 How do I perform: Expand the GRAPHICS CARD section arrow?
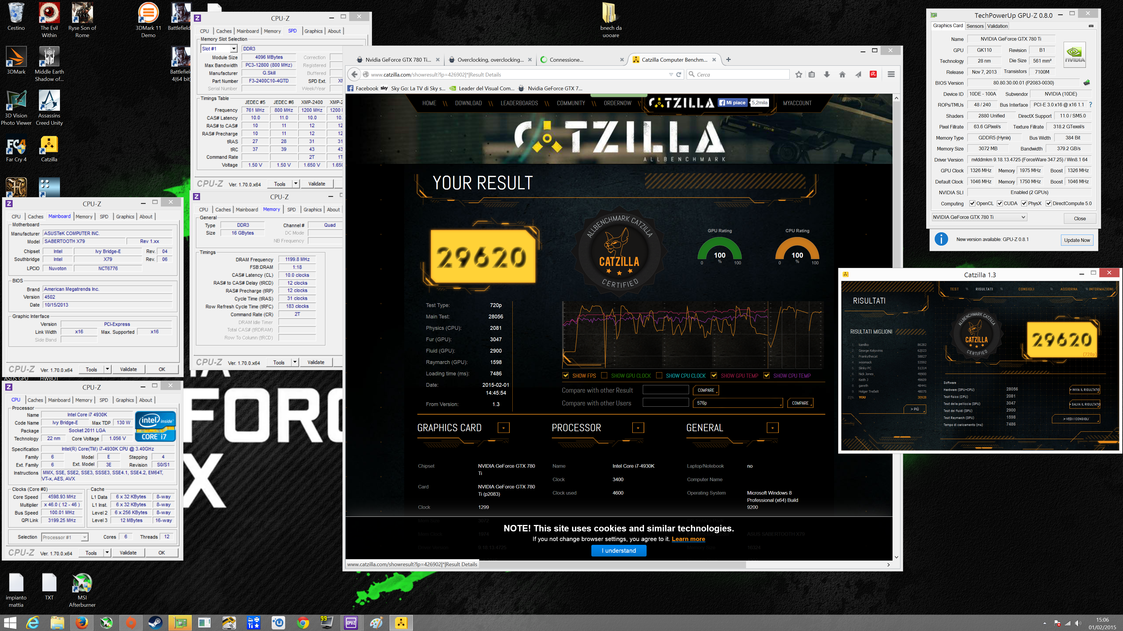pyautogui.click(x=504, y=428)
